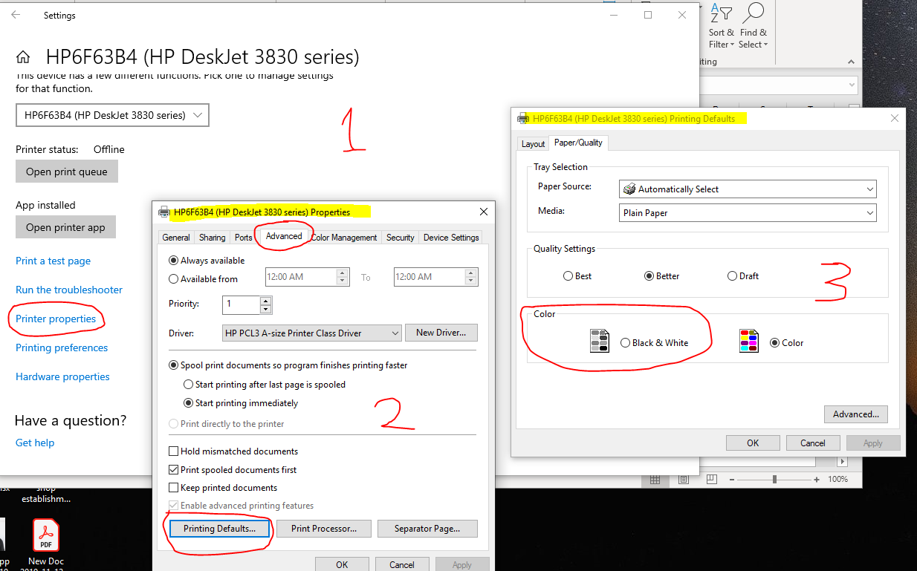Select Better quality setting
917x571 pixels.
649,276
